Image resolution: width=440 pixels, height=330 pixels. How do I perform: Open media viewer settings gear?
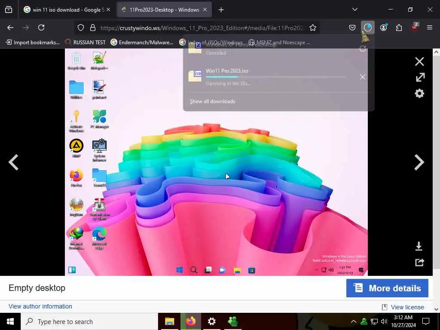click(x=419, y=93)
